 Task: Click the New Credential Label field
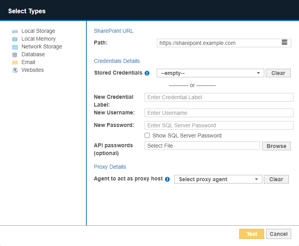[219, 97]
